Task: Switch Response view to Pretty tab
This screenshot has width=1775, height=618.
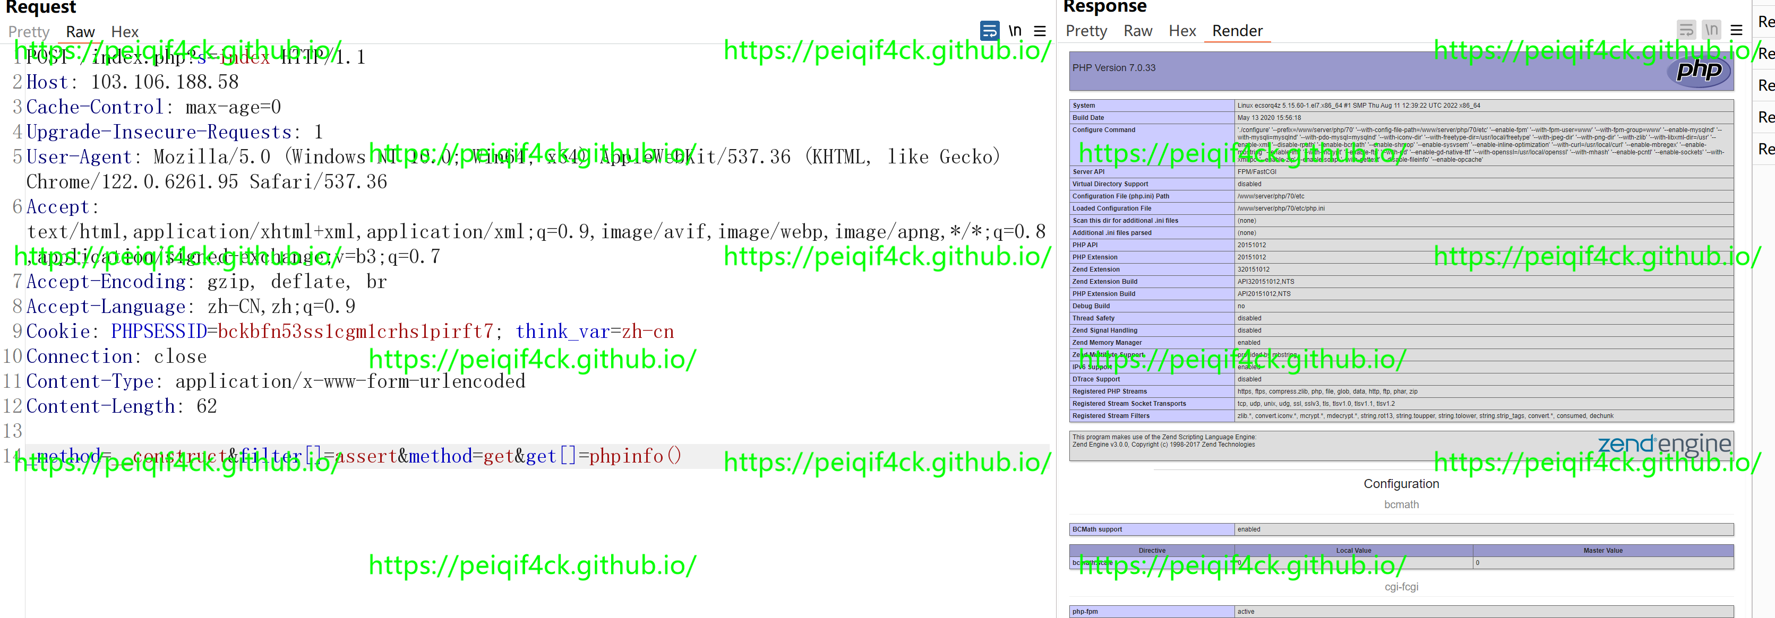Action: 1086,31
